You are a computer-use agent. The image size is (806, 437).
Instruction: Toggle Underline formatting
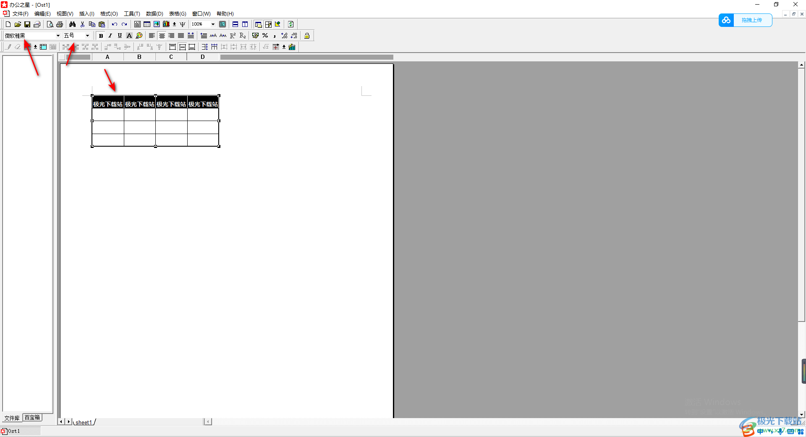pyautogui.click(x=120, y=36)
